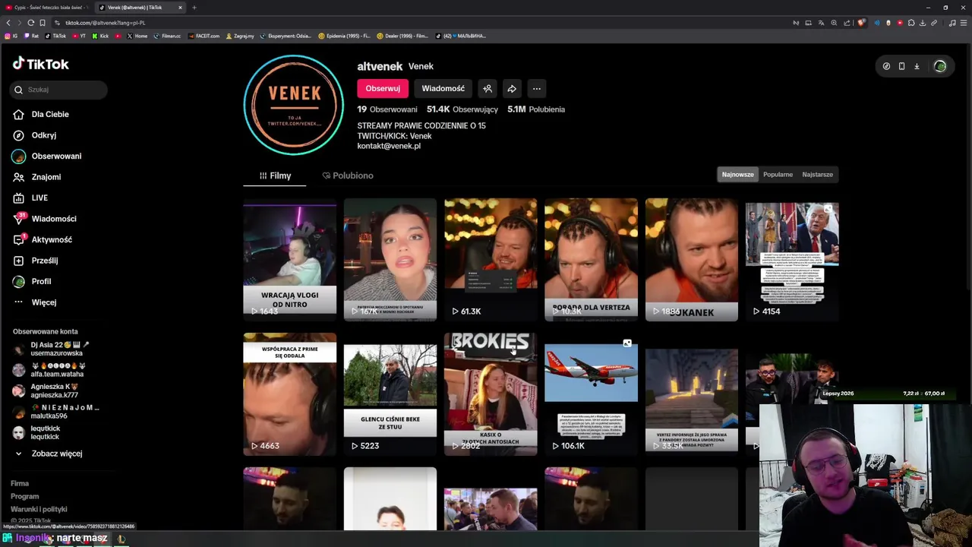Click Wiadomość message button
This screenshot has height=547, width=972.
point(443,88)
